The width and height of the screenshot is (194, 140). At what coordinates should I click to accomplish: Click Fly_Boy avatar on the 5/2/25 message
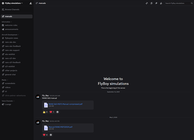click(38, 122)
